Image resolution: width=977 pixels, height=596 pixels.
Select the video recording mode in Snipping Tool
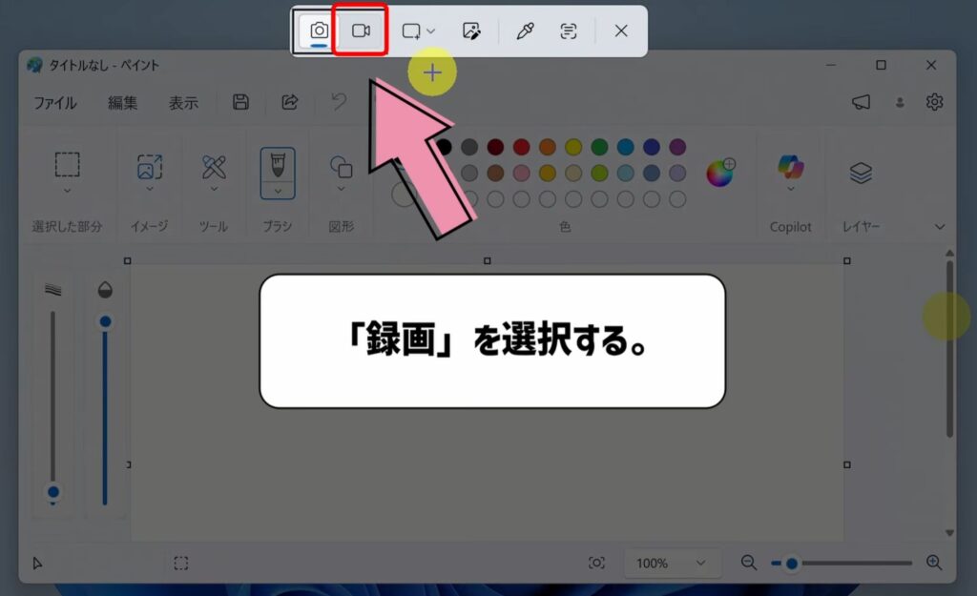pyautogui.click(x=361, y=30)
